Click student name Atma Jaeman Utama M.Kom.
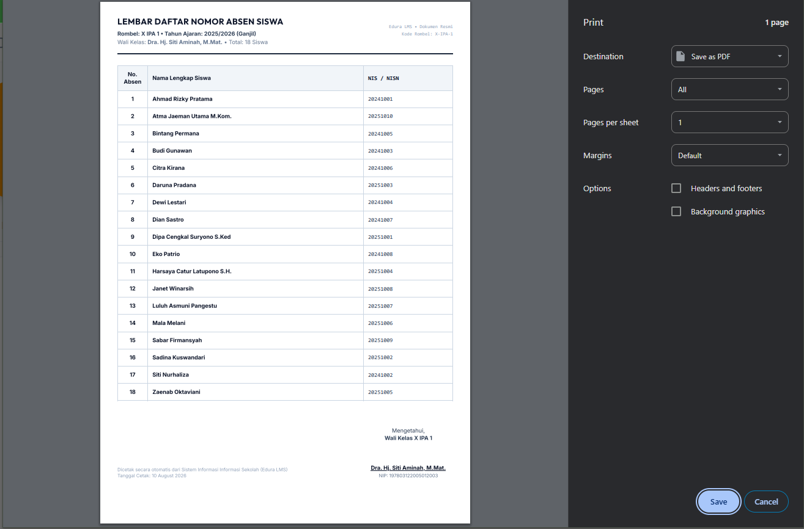 coord(192,116)
